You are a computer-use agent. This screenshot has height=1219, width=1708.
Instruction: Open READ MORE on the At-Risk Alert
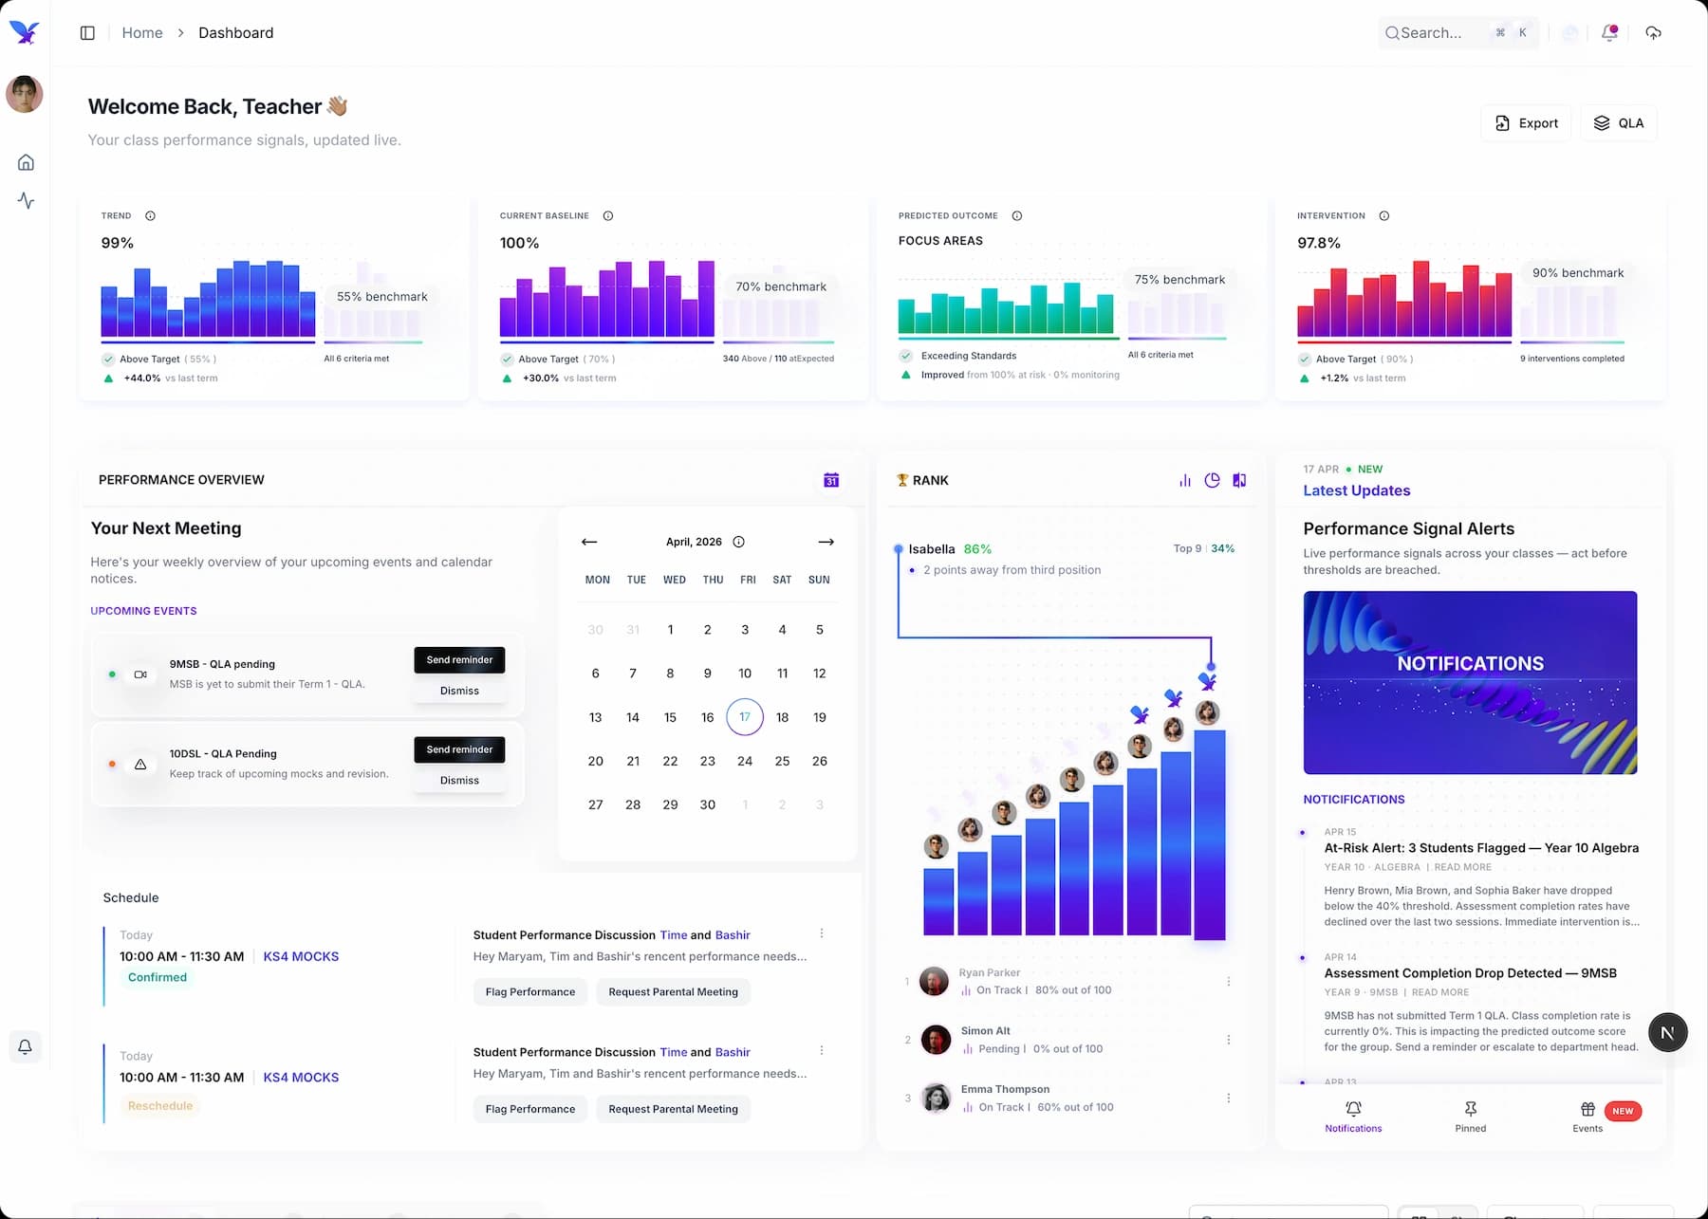(x=1462, y=867)
